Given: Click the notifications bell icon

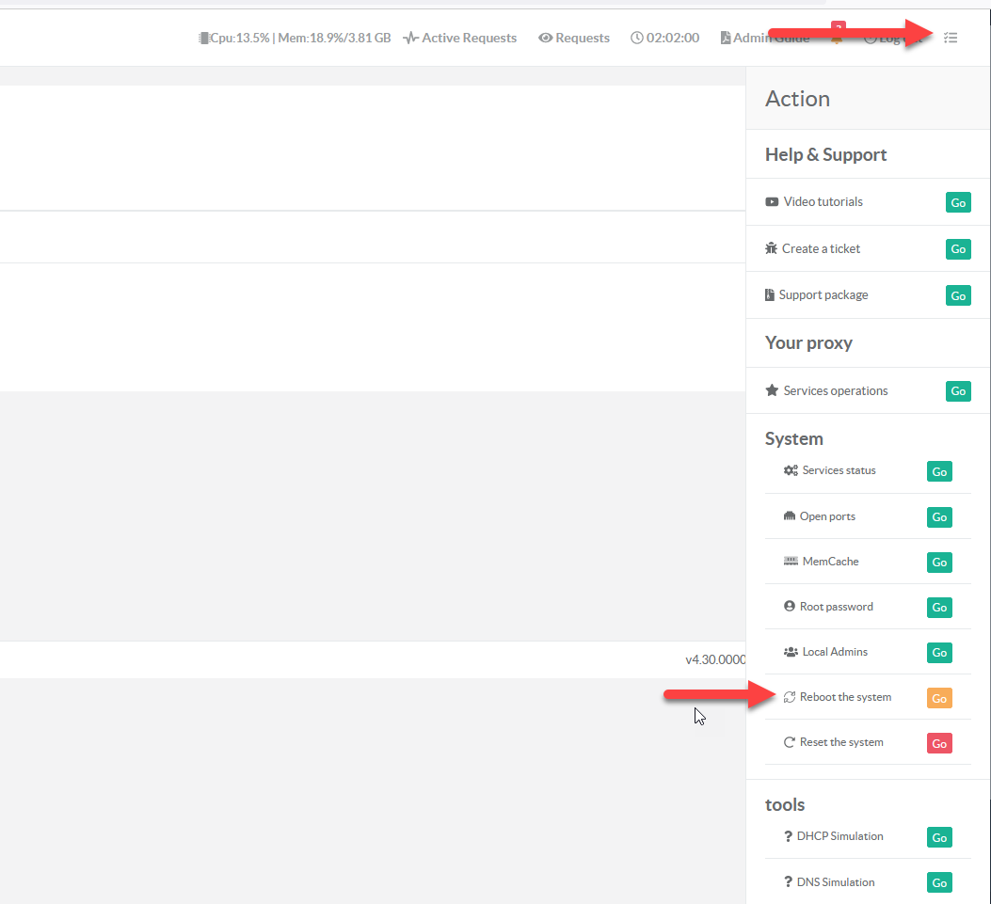Looking at the screenshot, I should pyautogui.click(x=836, y=39).
